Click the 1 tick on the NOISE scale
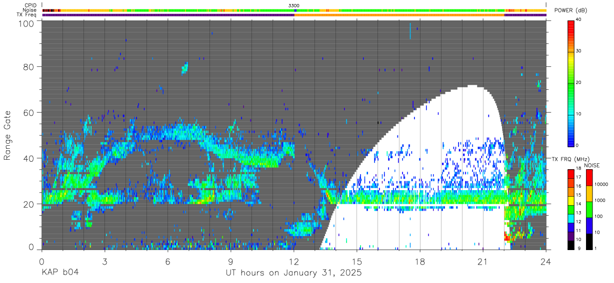The image size is (614, 283). 595,248
